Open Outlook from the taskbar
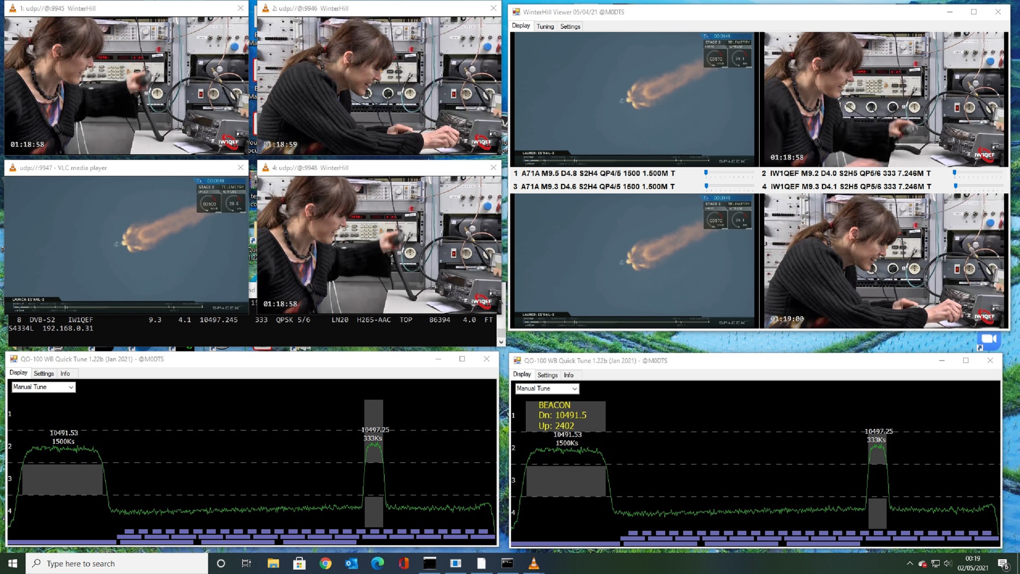 coord(352,563)
